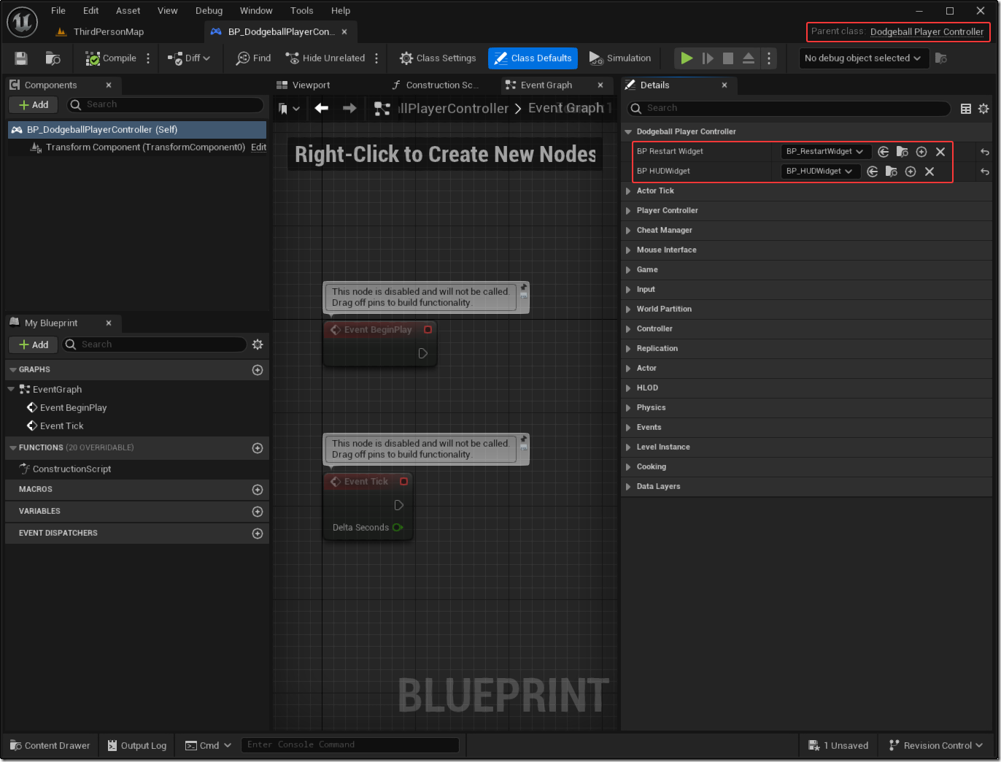
Task: Toggle Class Defaults view
Action: pyautogui.click(x=533, y=58)
